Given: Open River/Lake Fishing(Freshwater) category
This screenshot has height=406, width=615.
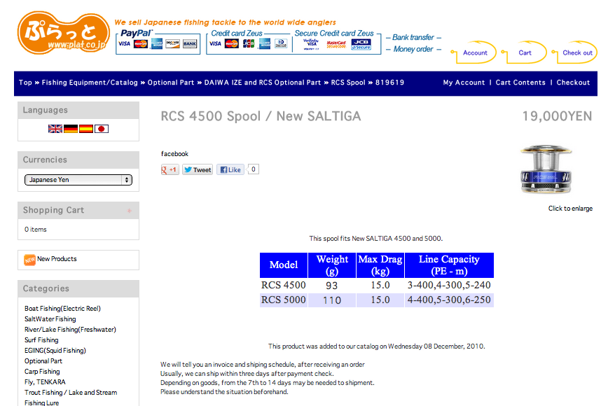Looking at the screenshot, I should (70, 330).
